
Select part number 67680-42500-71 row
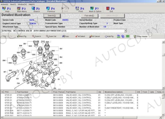81,108
